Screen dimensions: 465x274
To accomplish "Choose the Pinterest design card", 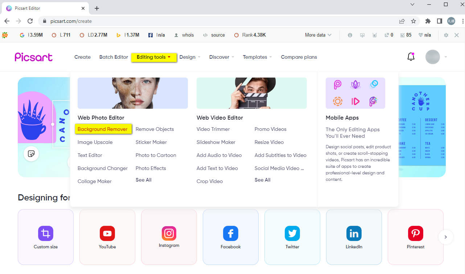I will point(416,237).
